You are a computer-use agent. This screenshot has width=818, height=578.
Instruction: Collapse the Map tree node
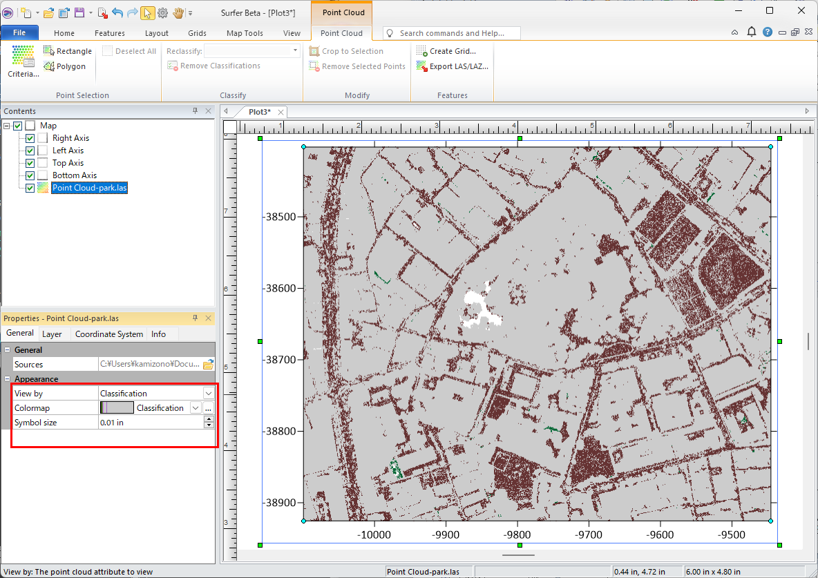coord(6,126)
